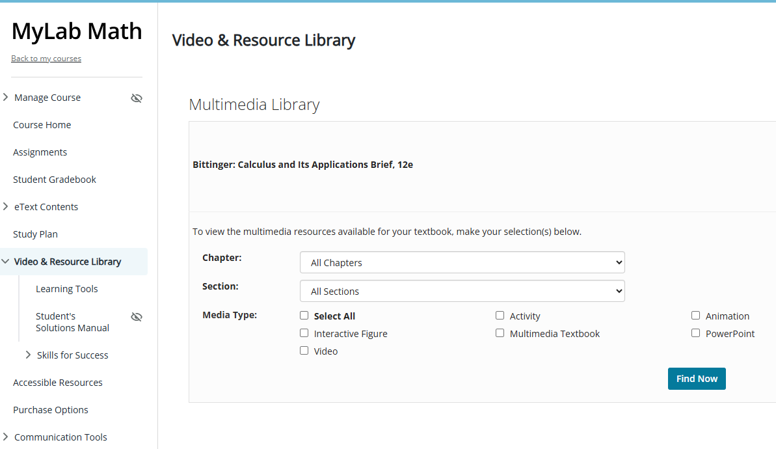Enable the PowerPoint media type

point(695,333)
